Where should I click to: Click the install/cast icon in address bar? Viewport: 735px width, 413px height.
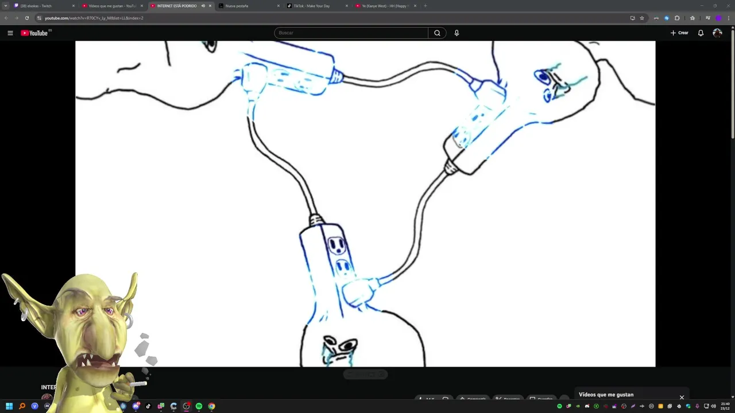[632, 18]
